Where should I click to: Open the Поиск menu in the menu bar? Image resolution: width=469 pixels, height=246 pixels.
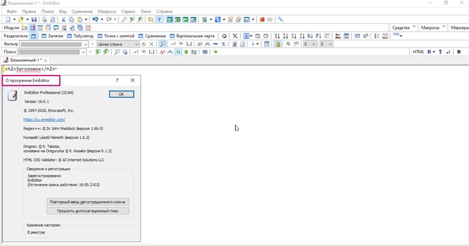pyautogui.click(x=47, y=11)
